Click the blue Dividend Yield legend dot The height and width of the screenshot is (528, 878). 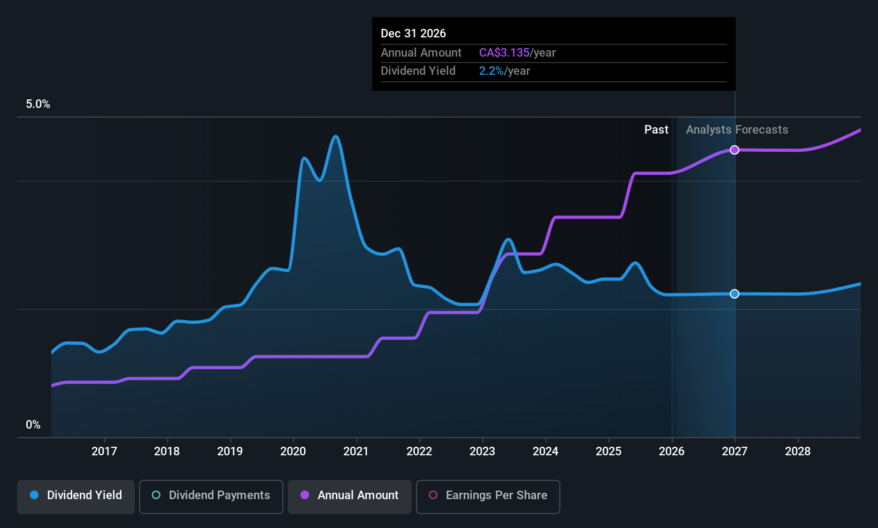[x=34, y=495]
